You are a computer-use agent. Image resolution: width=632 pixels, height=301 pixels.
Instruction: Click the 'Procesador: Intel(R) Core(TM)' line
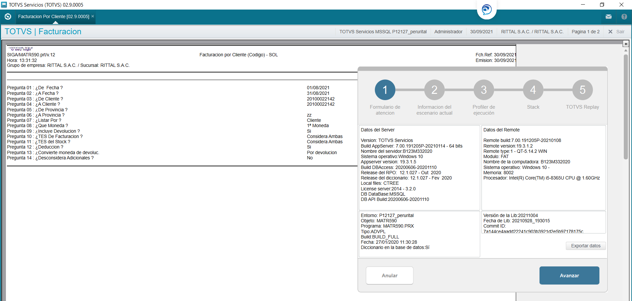541,178
